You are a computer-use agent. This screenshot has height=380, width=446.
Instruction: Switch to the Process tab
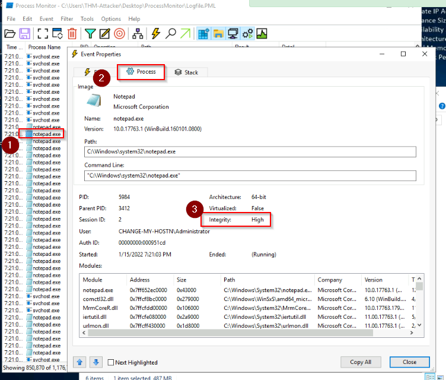click(x=141, y=72)
